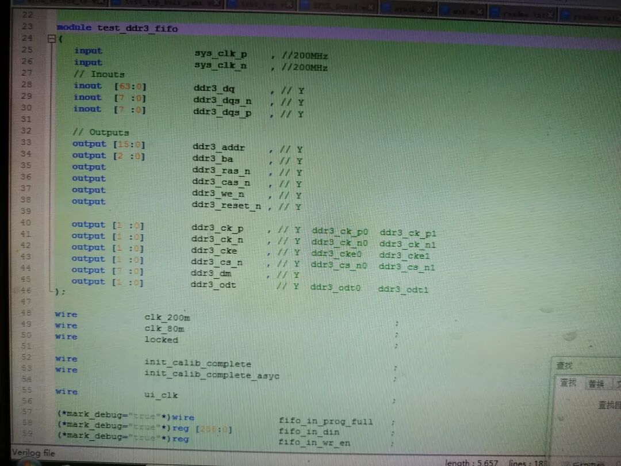The image size is (621, 466).
Task: Click the ddr3_ck_p1 comment text
Action: coord(408,233)
